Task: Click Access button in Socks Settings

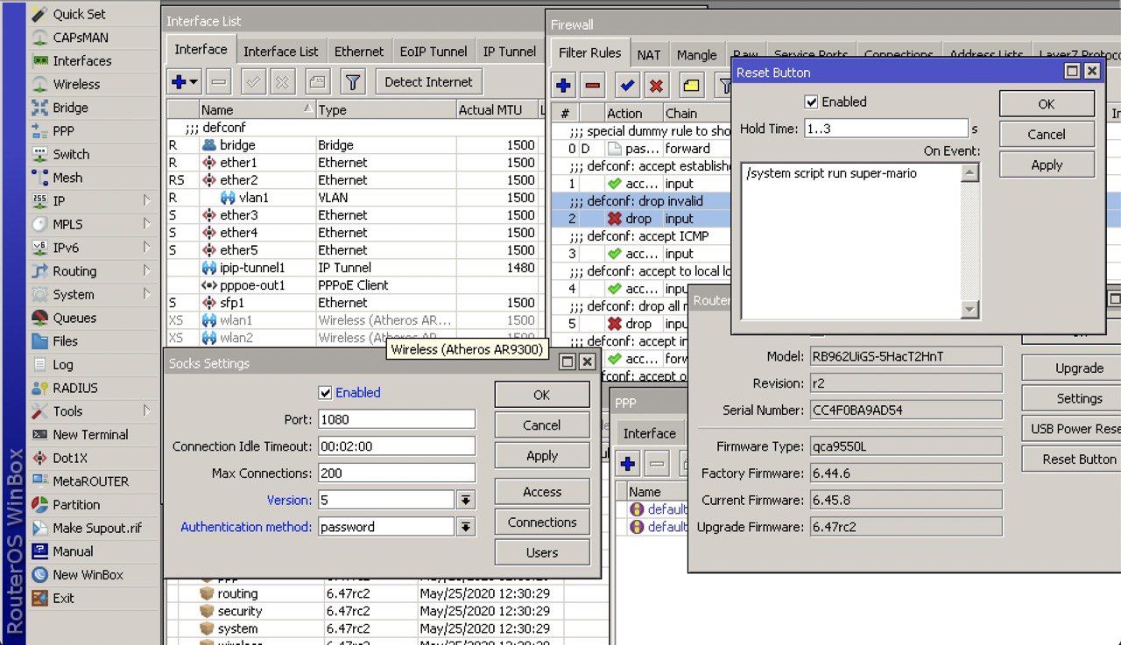Action: [542, 492]
